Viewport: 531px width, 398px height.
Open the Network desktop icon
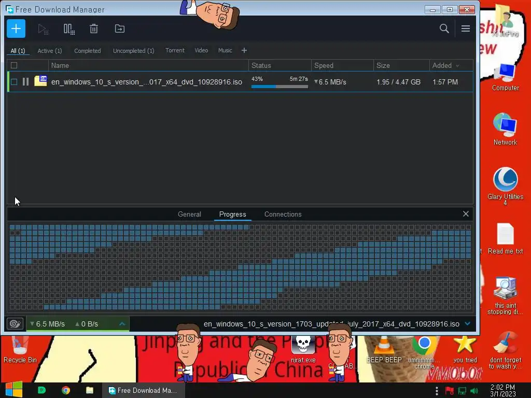point(505,129)
